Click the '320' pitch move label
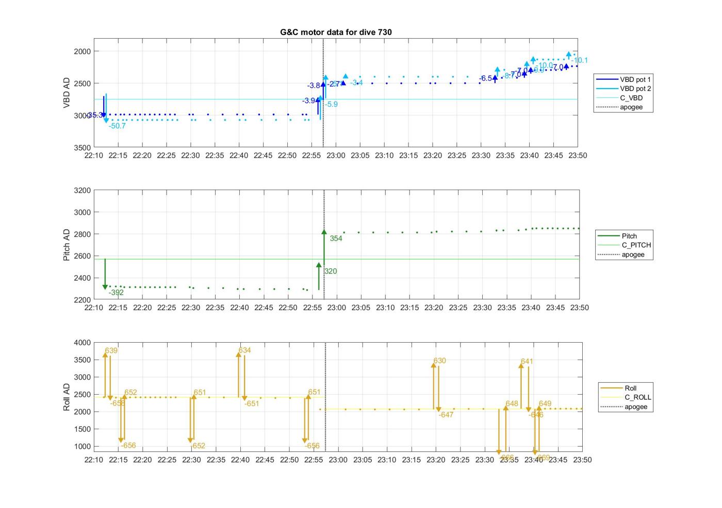This screenshot has width=722, height=508. coord(331,272)
